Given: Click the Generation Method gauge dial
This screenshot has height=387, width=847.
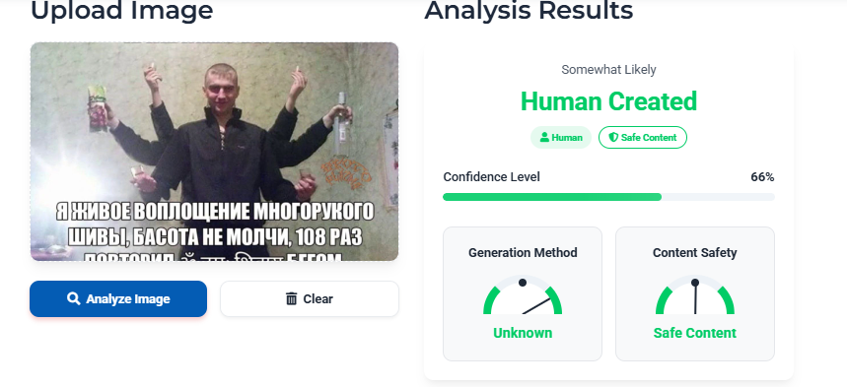Looking at the screenshot, I should click(x=523, y=294).
